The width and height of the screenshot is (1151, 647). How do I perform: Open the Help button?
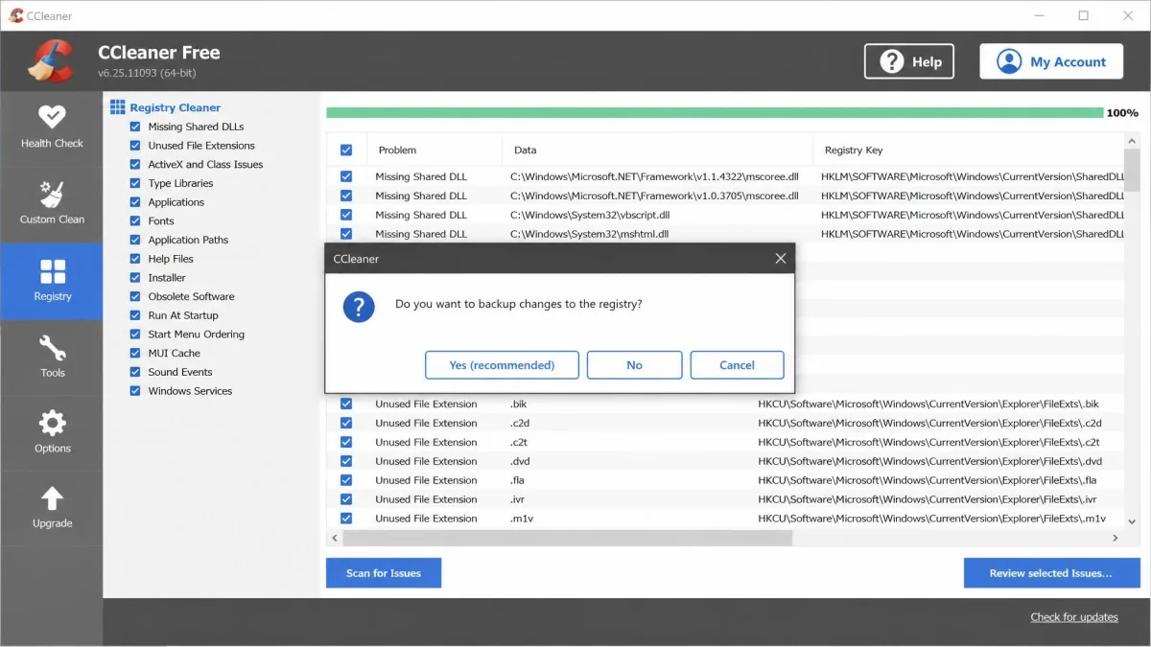click(909, 61)
